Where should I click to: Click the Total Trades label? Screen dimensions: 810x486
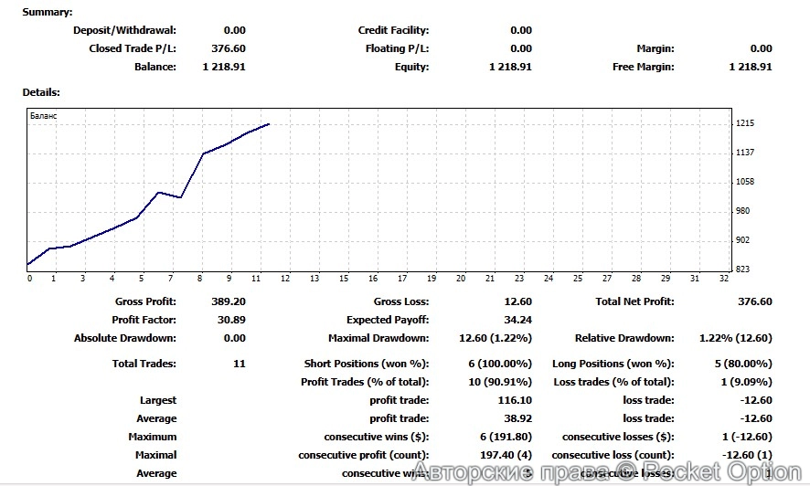coord(144,364)
